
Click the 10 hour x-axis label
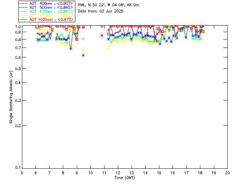tap(90, 173)
